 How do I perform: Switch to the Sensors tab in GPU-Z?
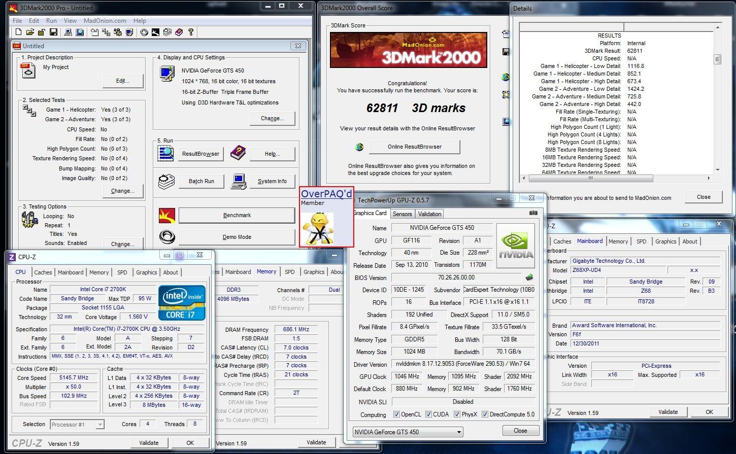[x=402, y=214]
